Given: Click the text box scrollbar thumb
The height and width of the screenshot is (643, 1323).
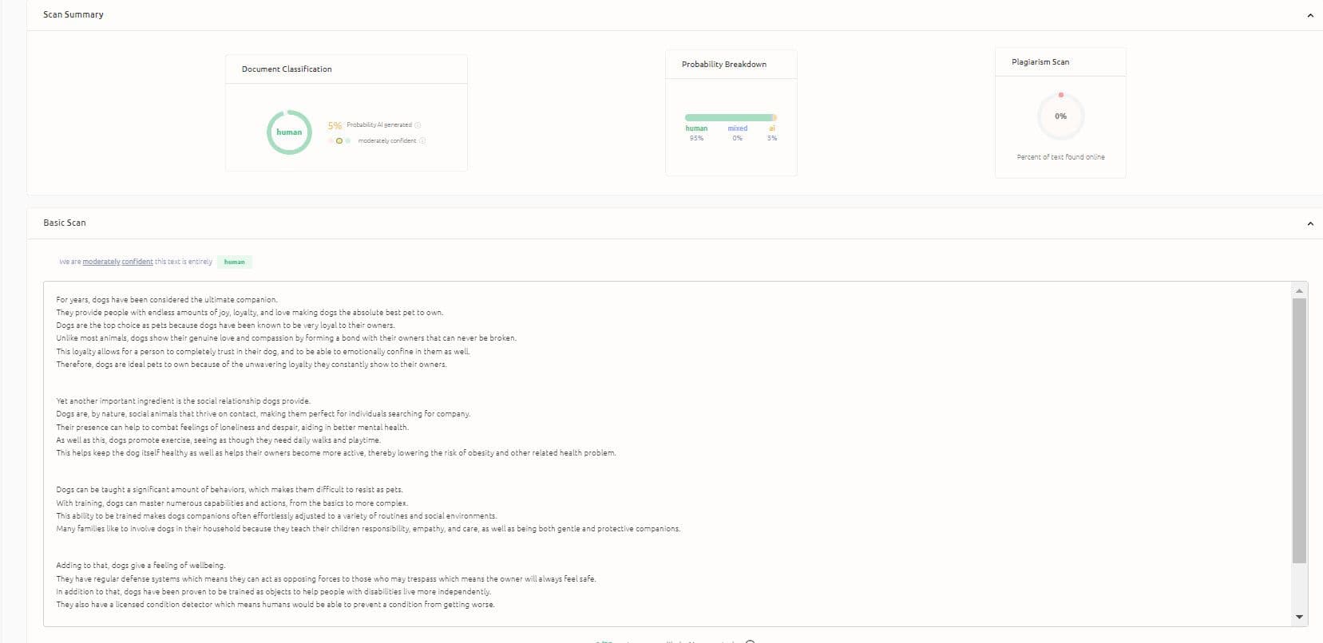Looking at the screenshot, I should [1299, 431].
